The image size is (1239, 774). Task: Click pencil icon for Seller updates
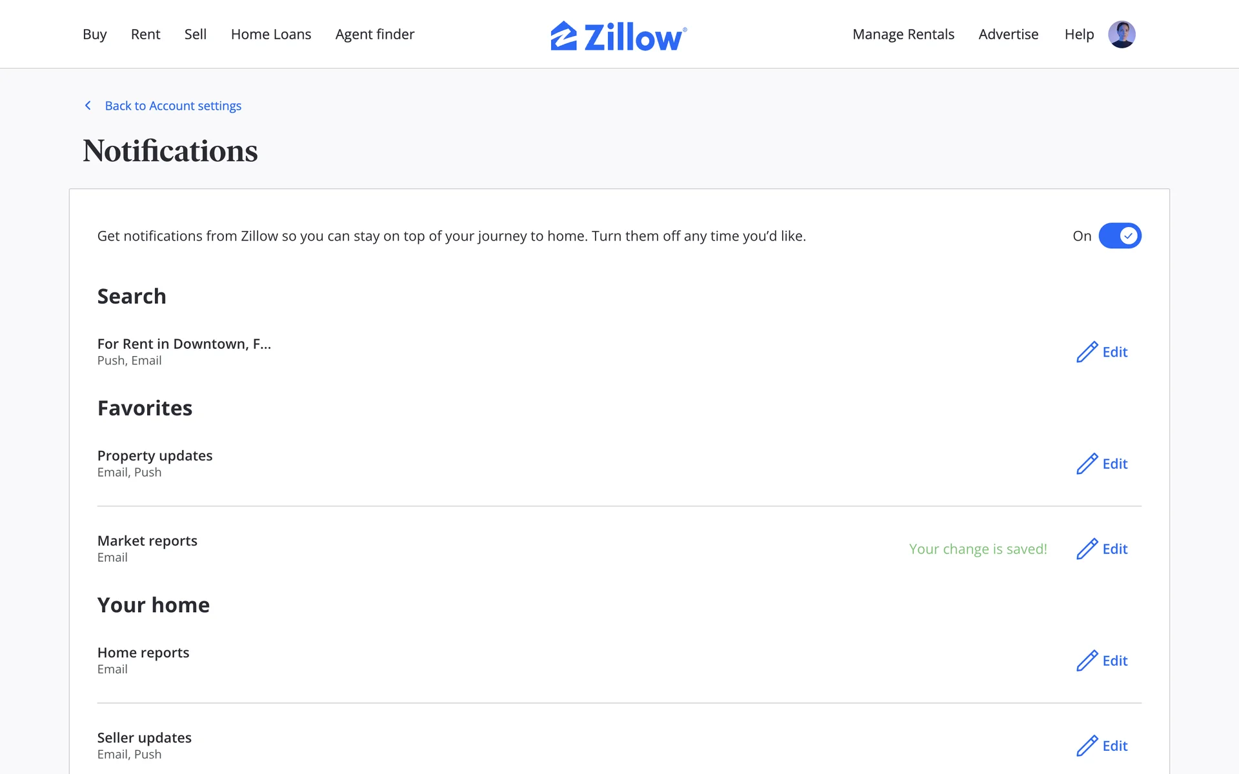(1087, 746)
